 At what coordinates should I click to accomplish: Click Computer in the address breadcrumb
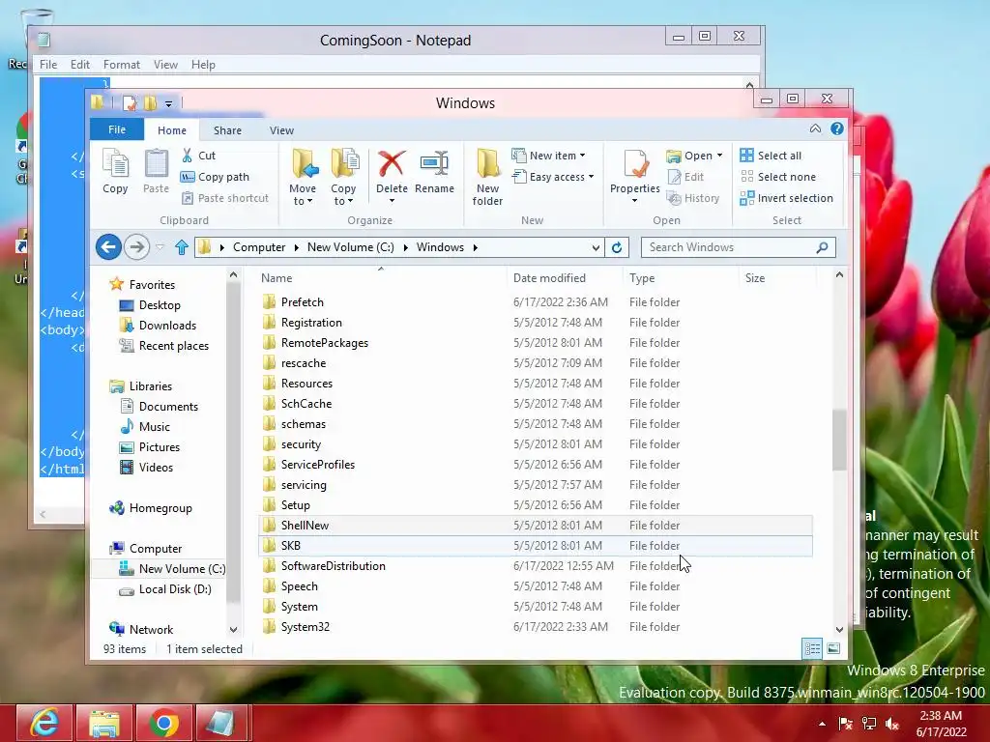point(259,247)
